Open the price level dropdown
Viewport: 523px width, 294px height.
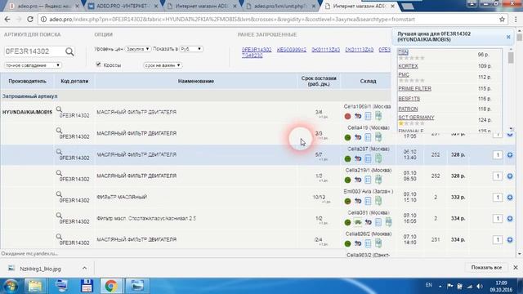click(x=137, y=49)
